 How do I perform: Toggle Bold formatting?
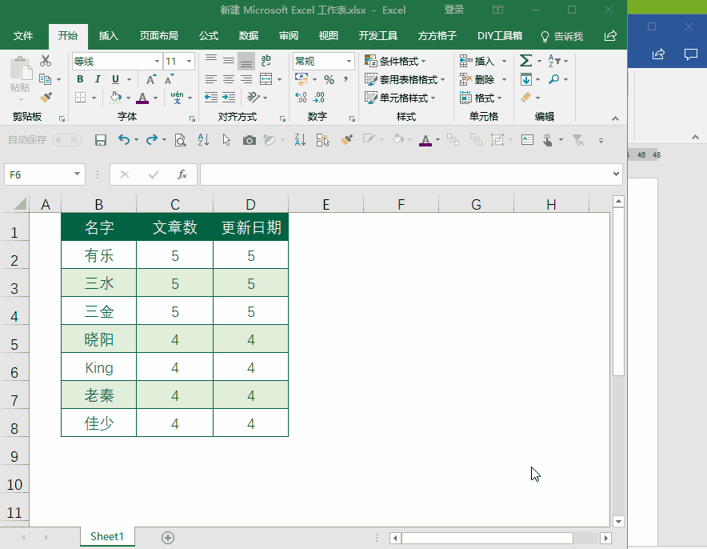80,79
